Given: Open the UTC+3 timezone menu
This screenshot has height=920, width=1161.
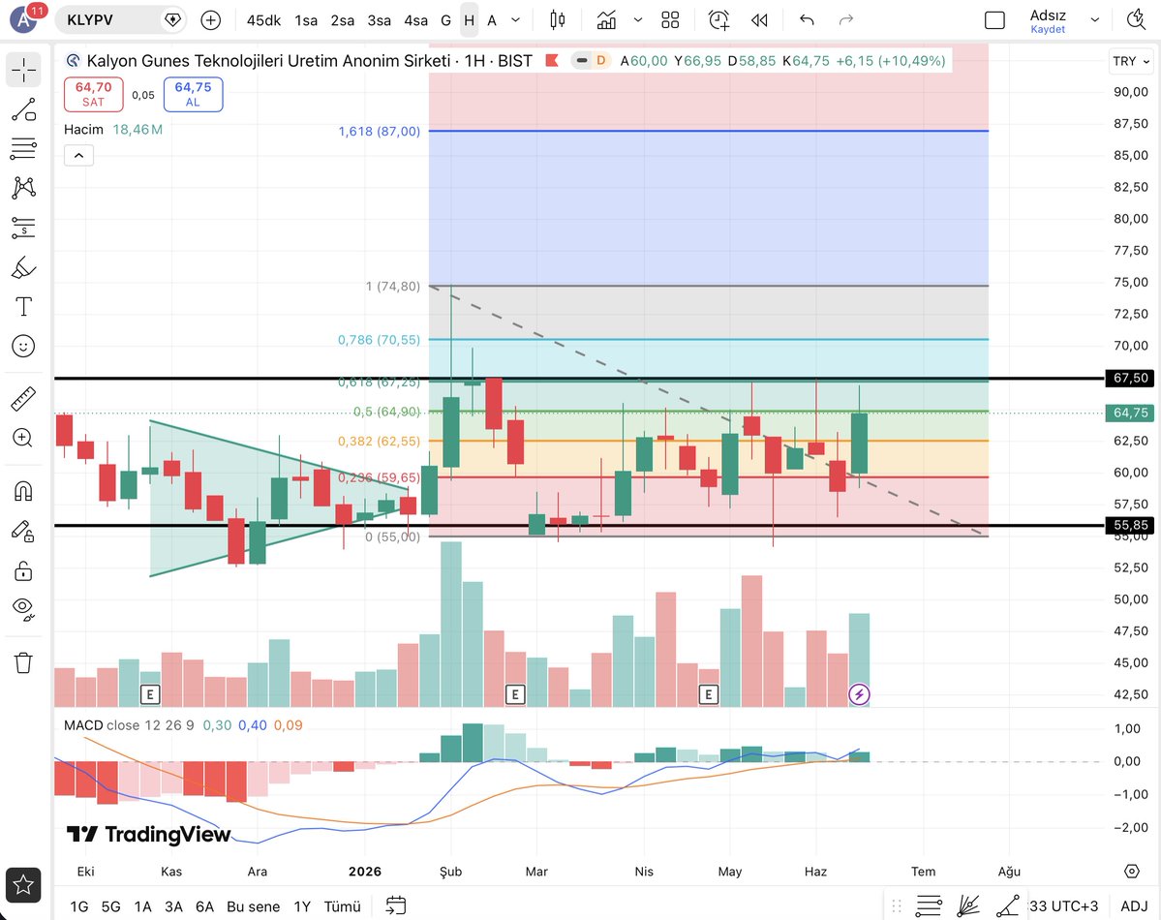Looking at the screenshot, I should point(1064,906).
